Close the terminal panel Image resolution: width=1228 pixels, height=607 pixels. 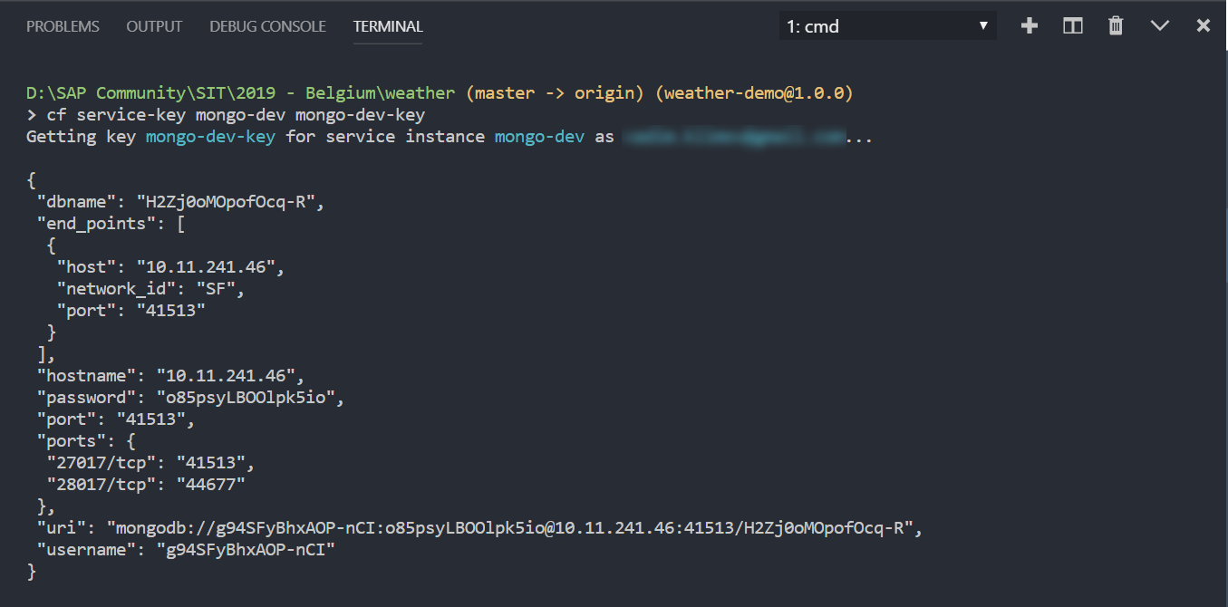[x=1204, y=26]
